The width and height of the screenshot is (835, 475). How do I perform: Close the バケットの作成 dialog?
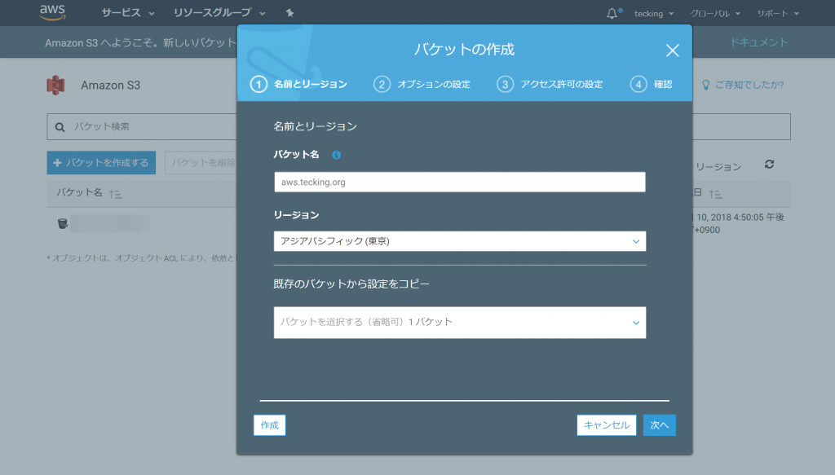point(673,51)
